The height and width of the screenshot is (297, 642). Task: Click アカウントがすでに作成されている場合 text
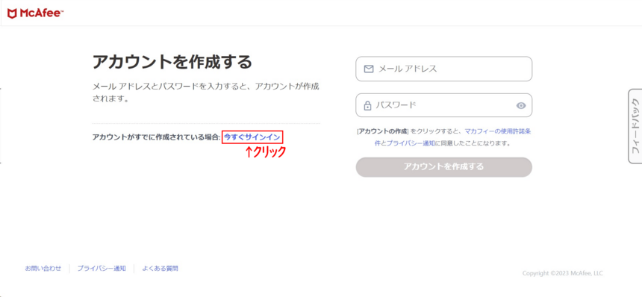coord(157,137)
